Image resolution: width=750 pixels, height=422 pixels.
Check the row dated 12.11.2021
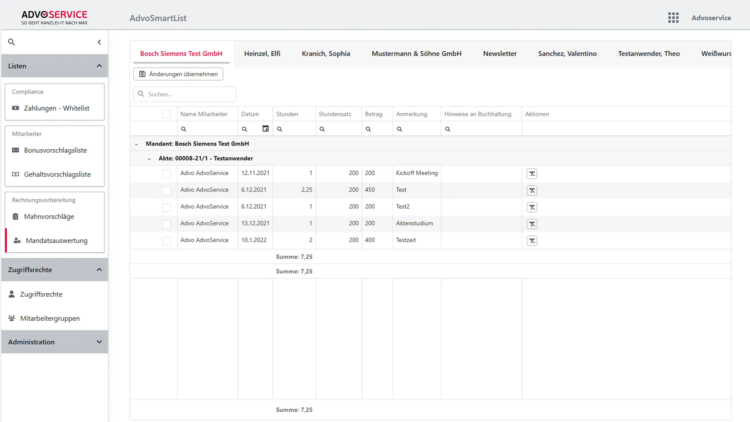tap(166, 174)
